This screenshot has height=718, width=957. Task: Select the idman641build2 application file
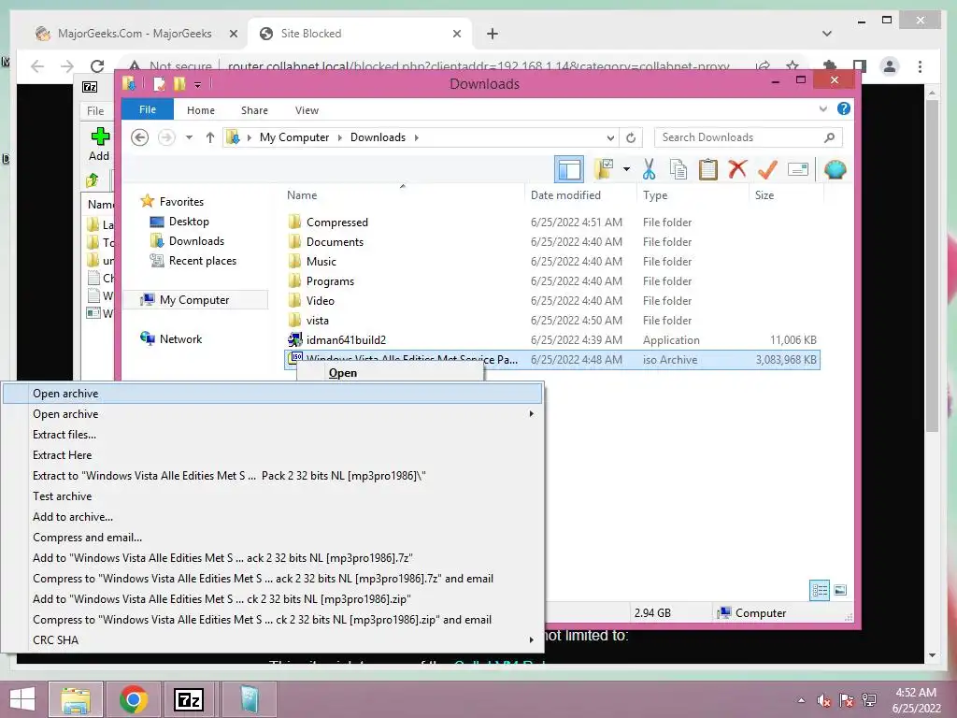[x=346, y=339]
